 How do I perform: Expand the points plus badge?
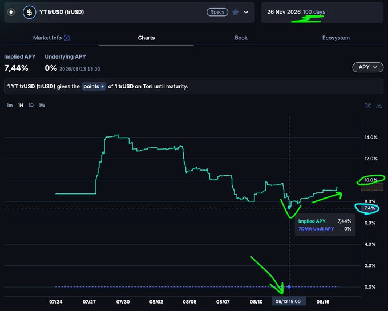(x=94, y=86)
